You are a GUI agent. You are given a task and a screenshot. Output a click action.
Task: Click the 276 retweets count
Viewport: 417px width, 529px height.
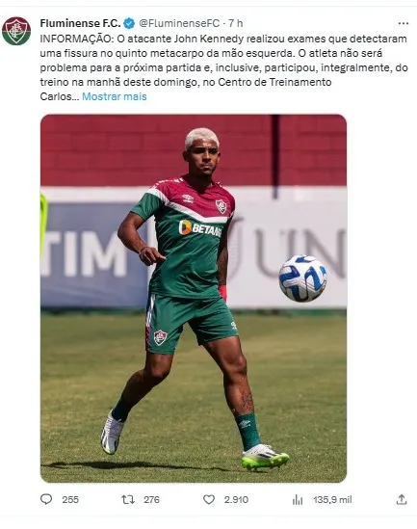point(151,500)
